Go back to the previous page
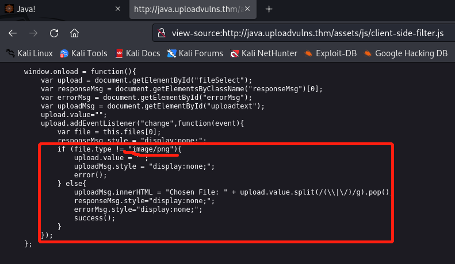The width and height of the screenshot is (455, 264). (x=13, y=33)
